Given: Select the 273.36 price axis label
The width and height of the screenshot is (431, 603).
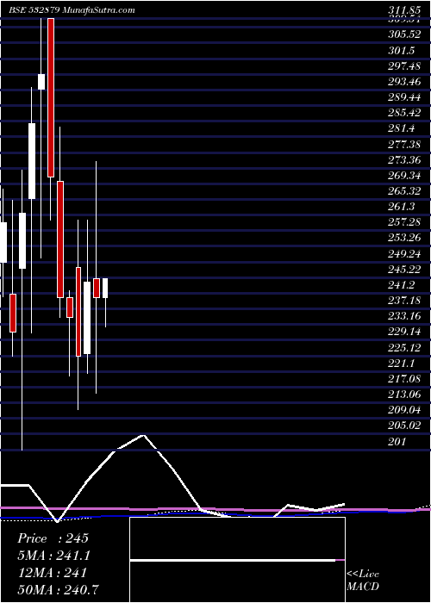Looking at the screenshot, I should coord(403,160).
